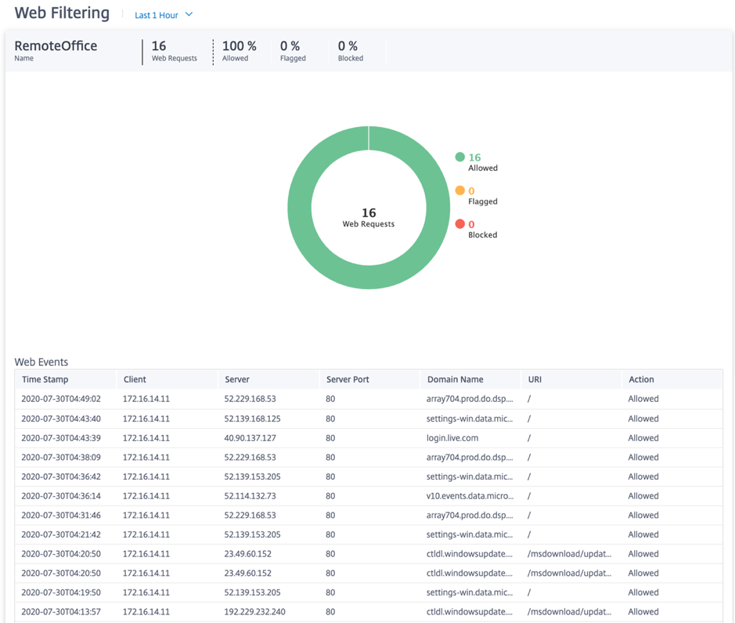Click the 0 Flagged legend label
735x623 pixels.
point(483,196)
